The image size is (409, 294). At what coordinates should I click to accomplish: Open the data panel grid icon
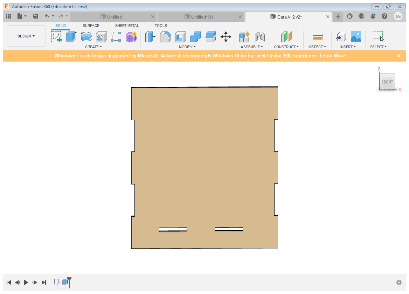(x=8, y=16)
